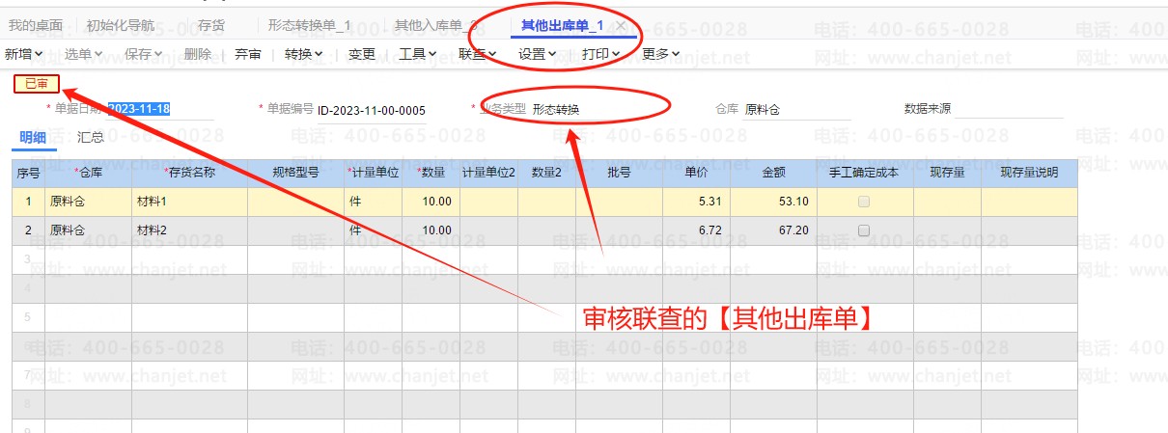
Task: Open the 工具 dropdown menu
Action: tap(418, 54)
